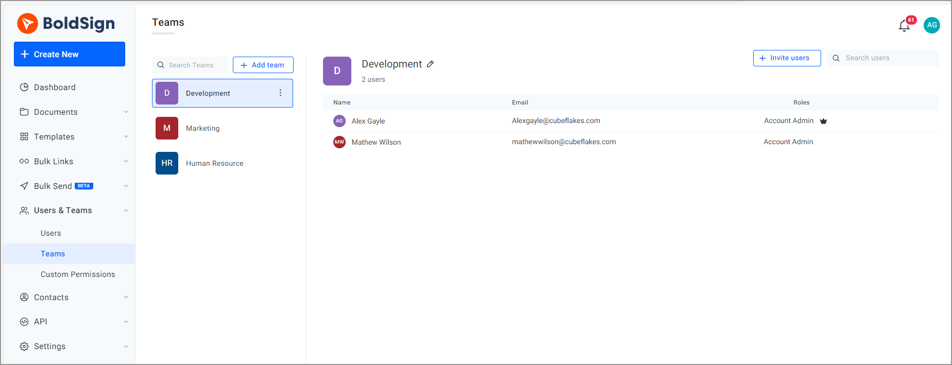The width and height of the screenshot is (952, 365).
Task: Click the Dashboard icon in sidebar
Action: click(24, 87)
